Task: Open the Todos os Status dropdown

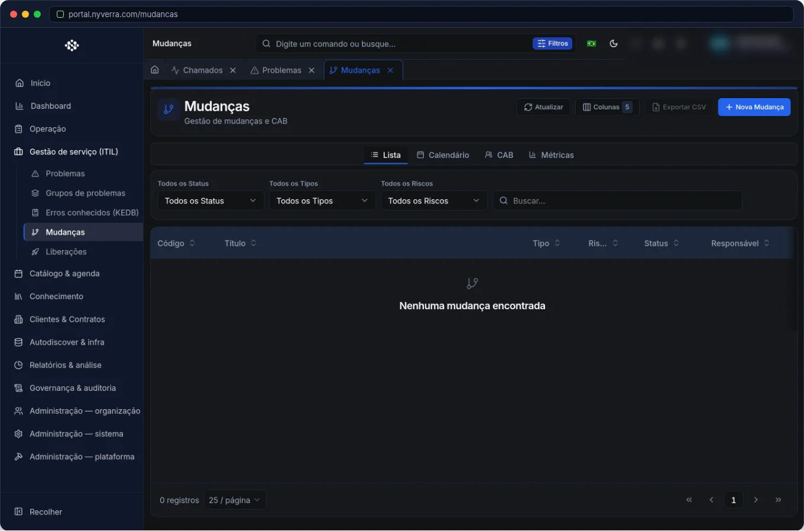Action: click(x=210, y=200)
